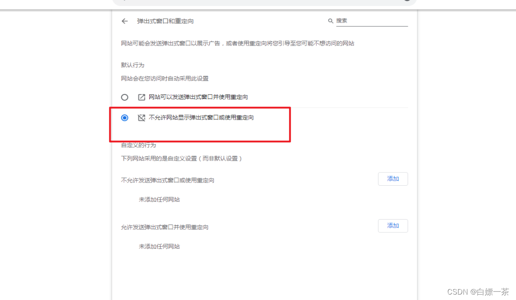Select the radio button blocking pop-ups and redirects
The image size is (516, 300).
[x=124, y=118]
